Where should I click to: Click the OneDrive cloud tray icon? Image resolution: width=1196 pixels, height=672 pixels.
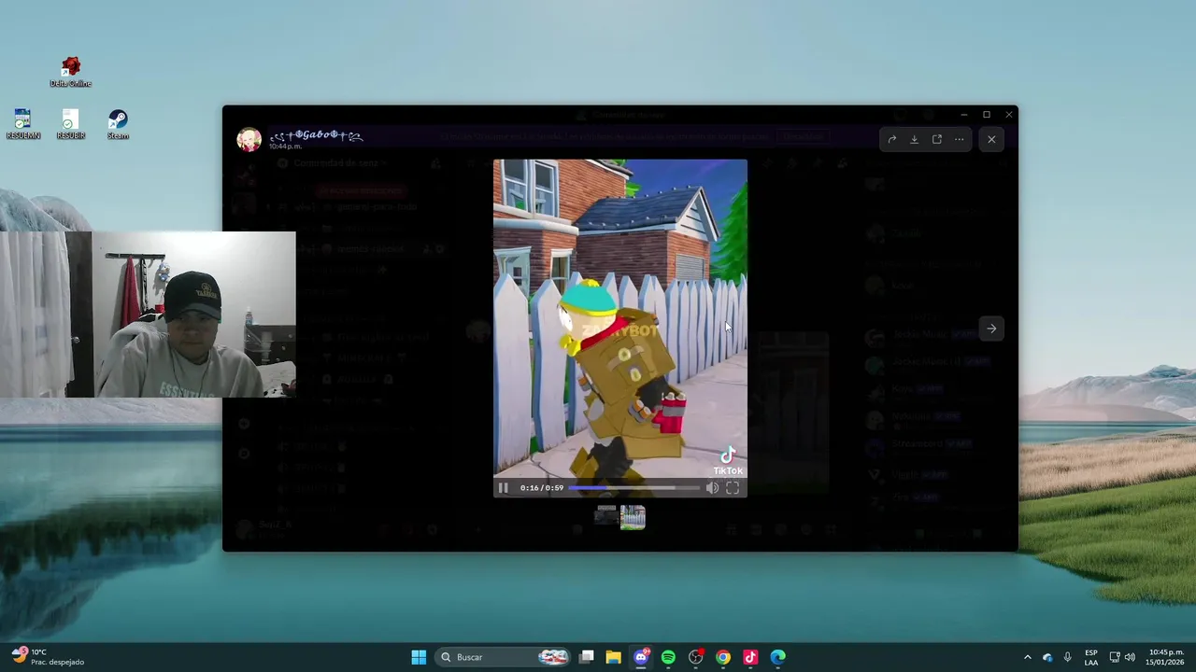click(x=1047, y=657)
